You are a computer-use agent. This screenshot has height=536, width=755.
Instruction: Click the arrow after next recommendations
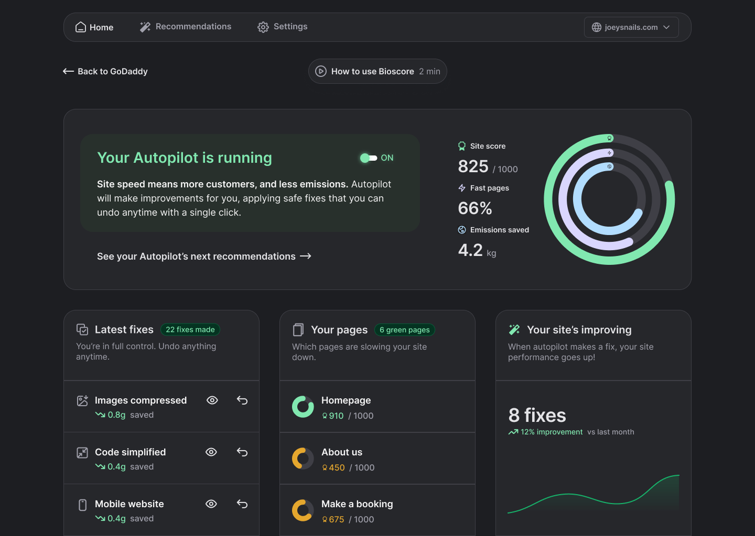[306, 256]
